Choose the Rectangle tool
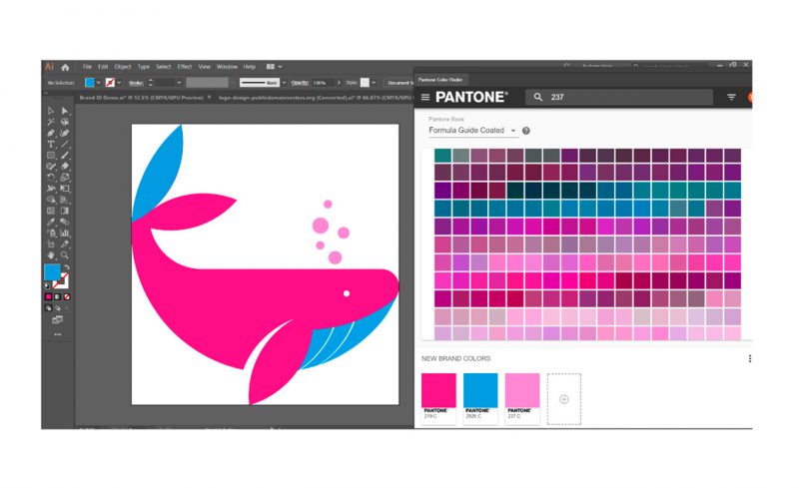This screenshot has height=488, width=799. coord(51,156)
